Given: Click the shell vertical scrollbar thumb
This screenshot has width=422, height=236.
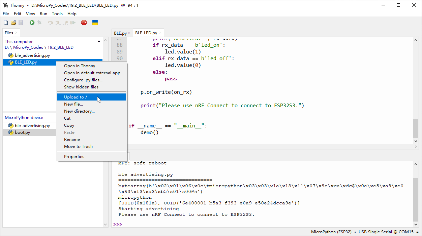Looking at the screenshot, I should 416,199.
